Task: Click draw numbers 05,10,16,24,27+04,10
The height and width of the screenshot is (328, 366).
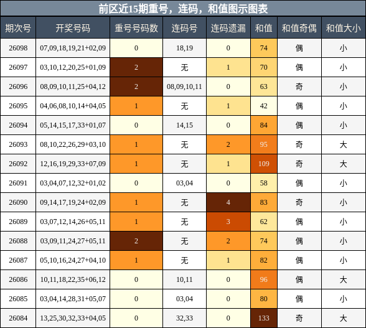Action: click(x=73, y=260)
